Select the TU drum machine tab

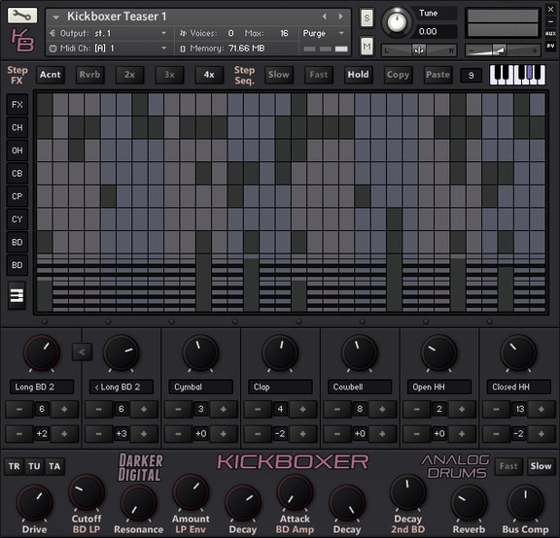click(x=34, y=467)
